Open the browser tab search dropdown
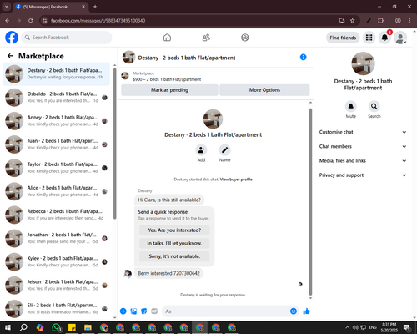This screenshot has height=334, width=417. point(7,7)
